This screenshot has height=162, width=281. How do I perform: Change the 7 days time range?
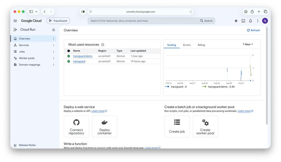click(x=248, y=44)
